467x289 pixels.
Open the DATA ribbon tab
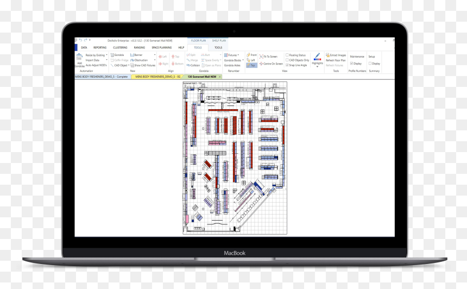tap(84, 48)
